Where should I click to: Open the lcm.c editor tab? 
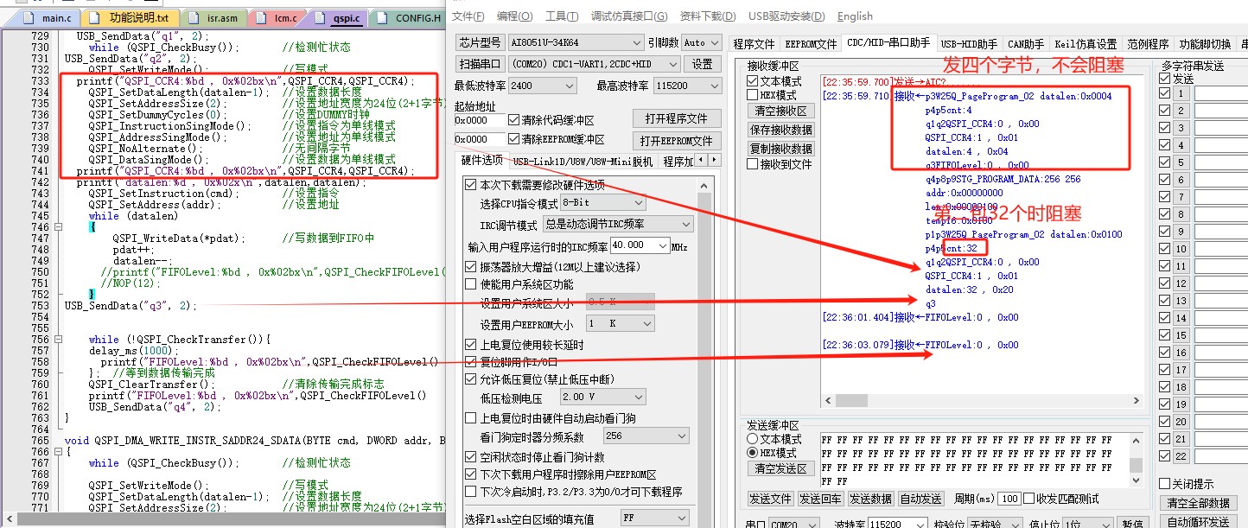285,17
